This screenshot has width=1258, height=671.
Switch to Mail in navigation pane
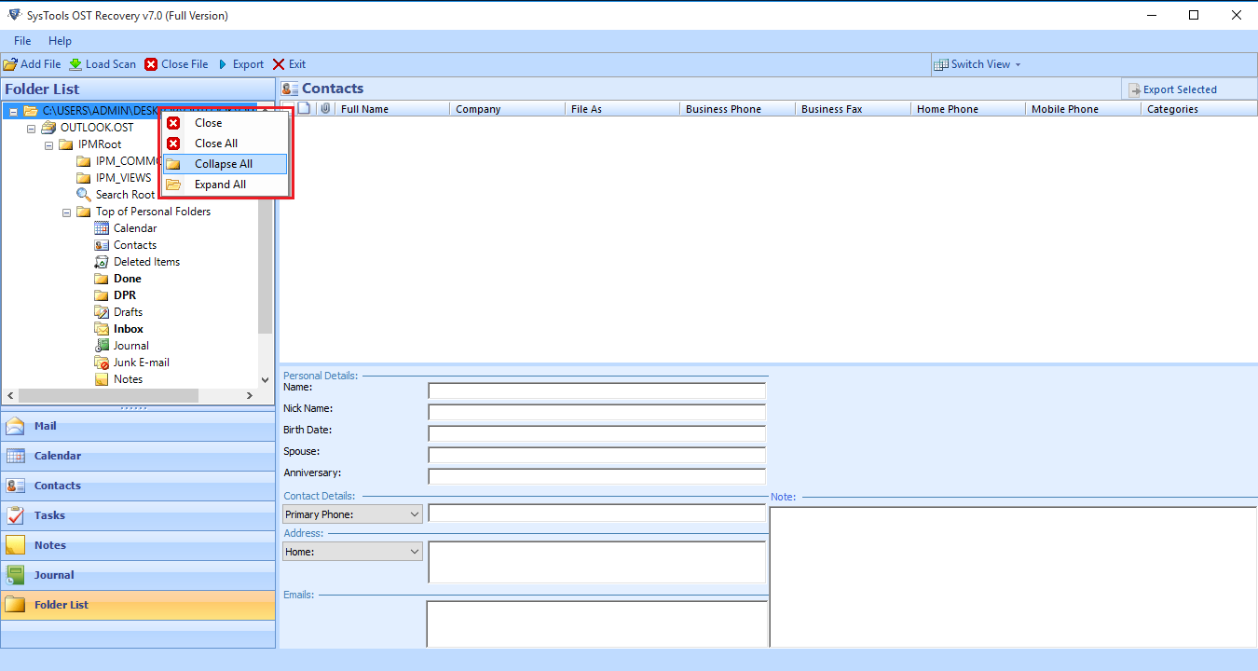[138, 426]
